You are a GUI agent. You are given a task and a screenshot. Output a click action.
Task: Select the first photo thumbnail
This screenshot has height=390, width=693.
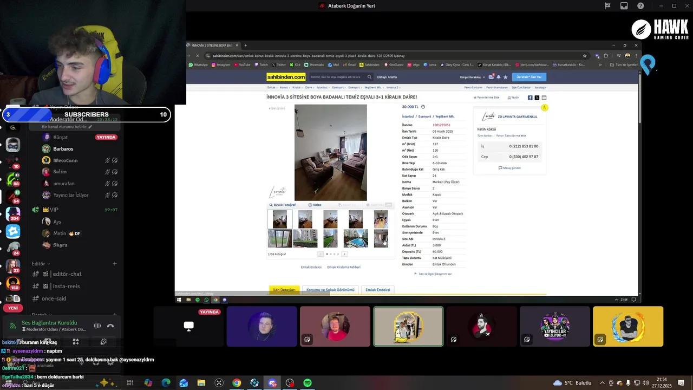(x=280, y=219)
